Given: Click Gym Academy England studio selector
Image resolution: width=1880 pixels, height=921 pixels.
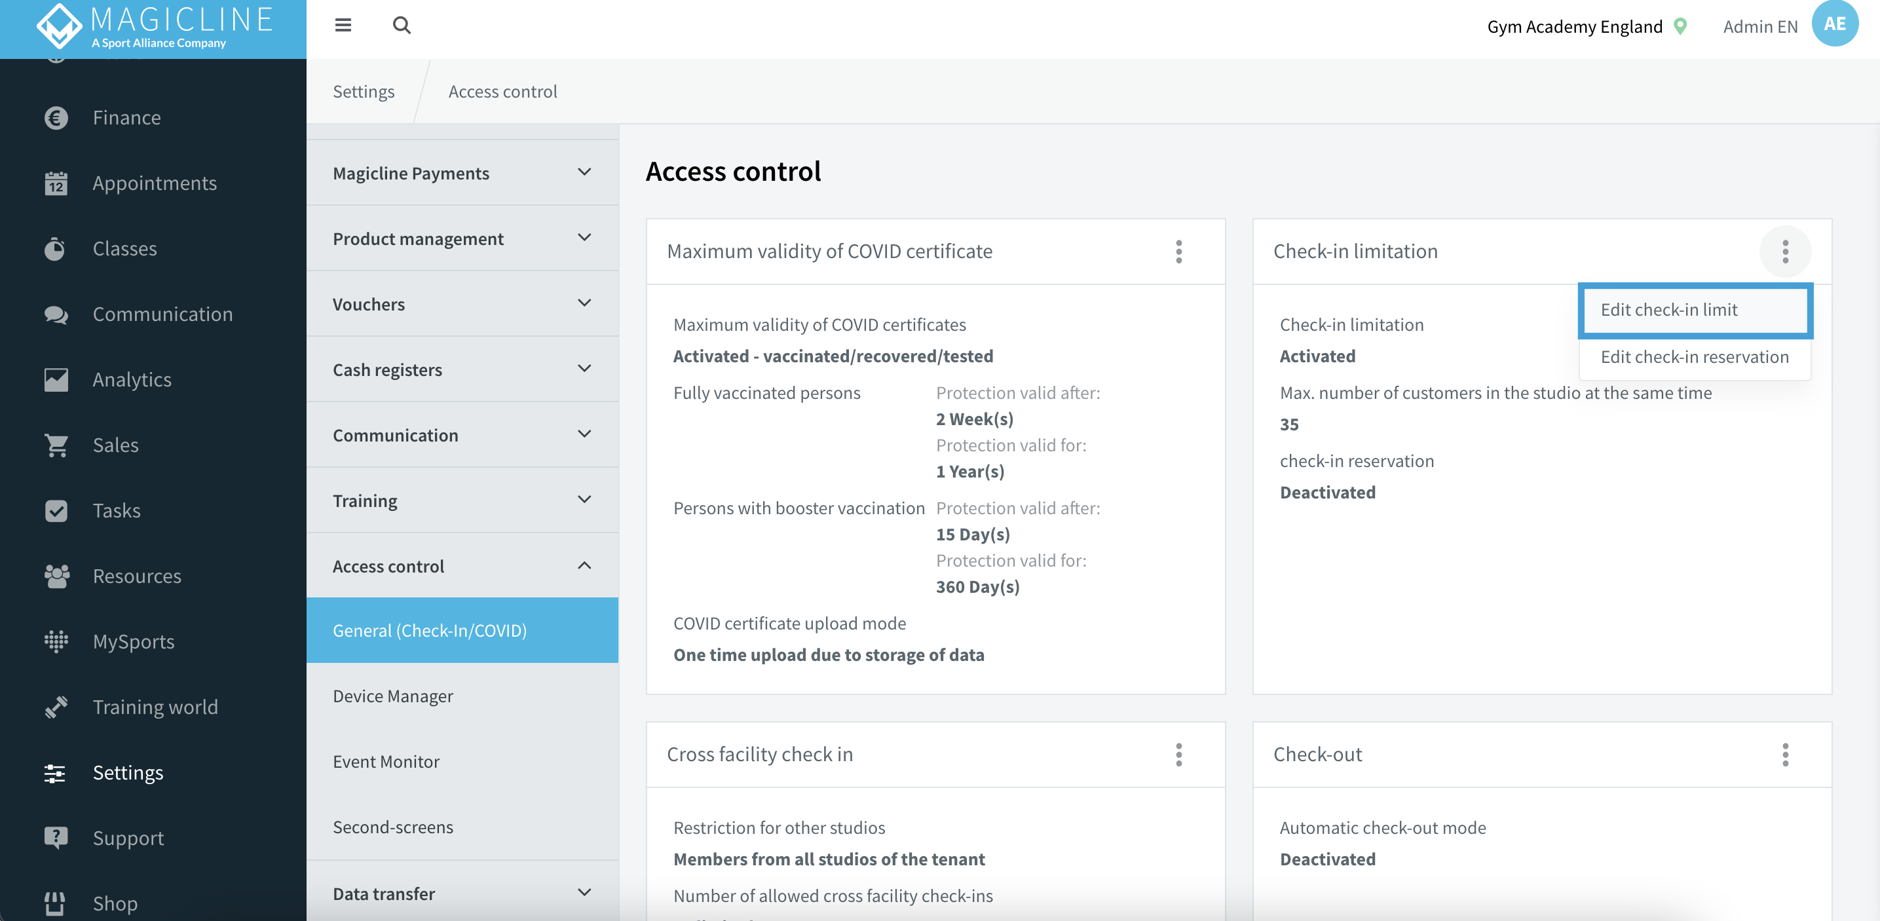Looking at the screenshot, I should click(1574, 26).
